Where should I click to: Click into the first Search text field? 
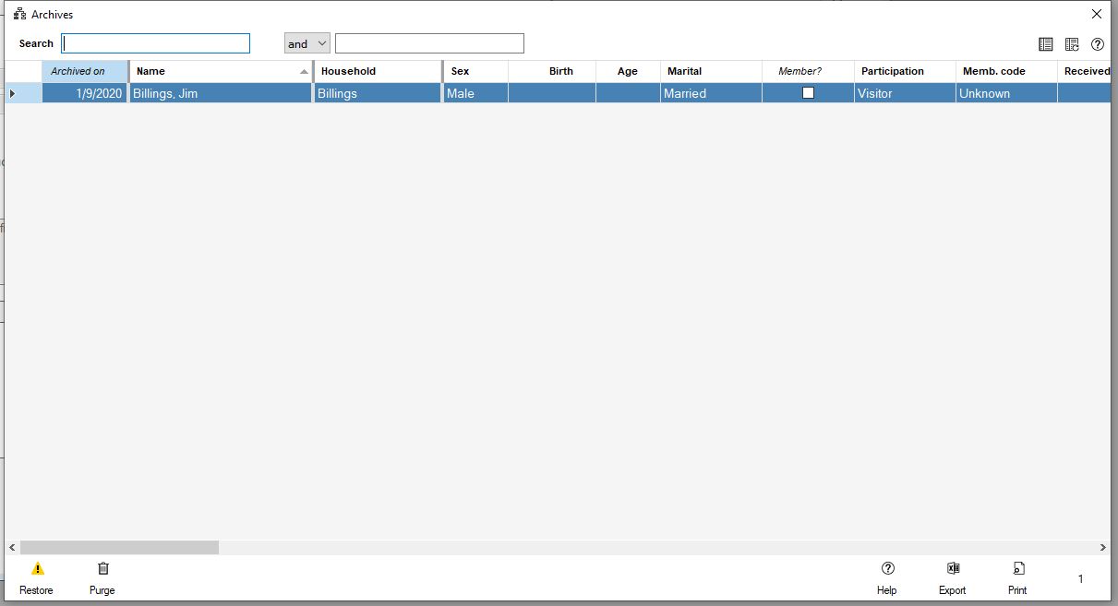click(x=155, y=43)
